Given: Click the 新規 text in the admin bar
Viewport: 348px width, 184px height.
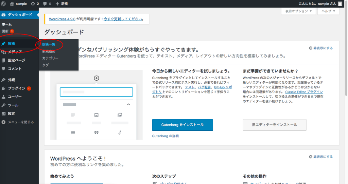Looking at the screenshot, I should [x=65, y=4].
